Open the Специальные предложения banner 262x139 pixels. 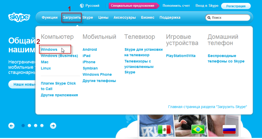pyautogui.click(x=132, y=6)
